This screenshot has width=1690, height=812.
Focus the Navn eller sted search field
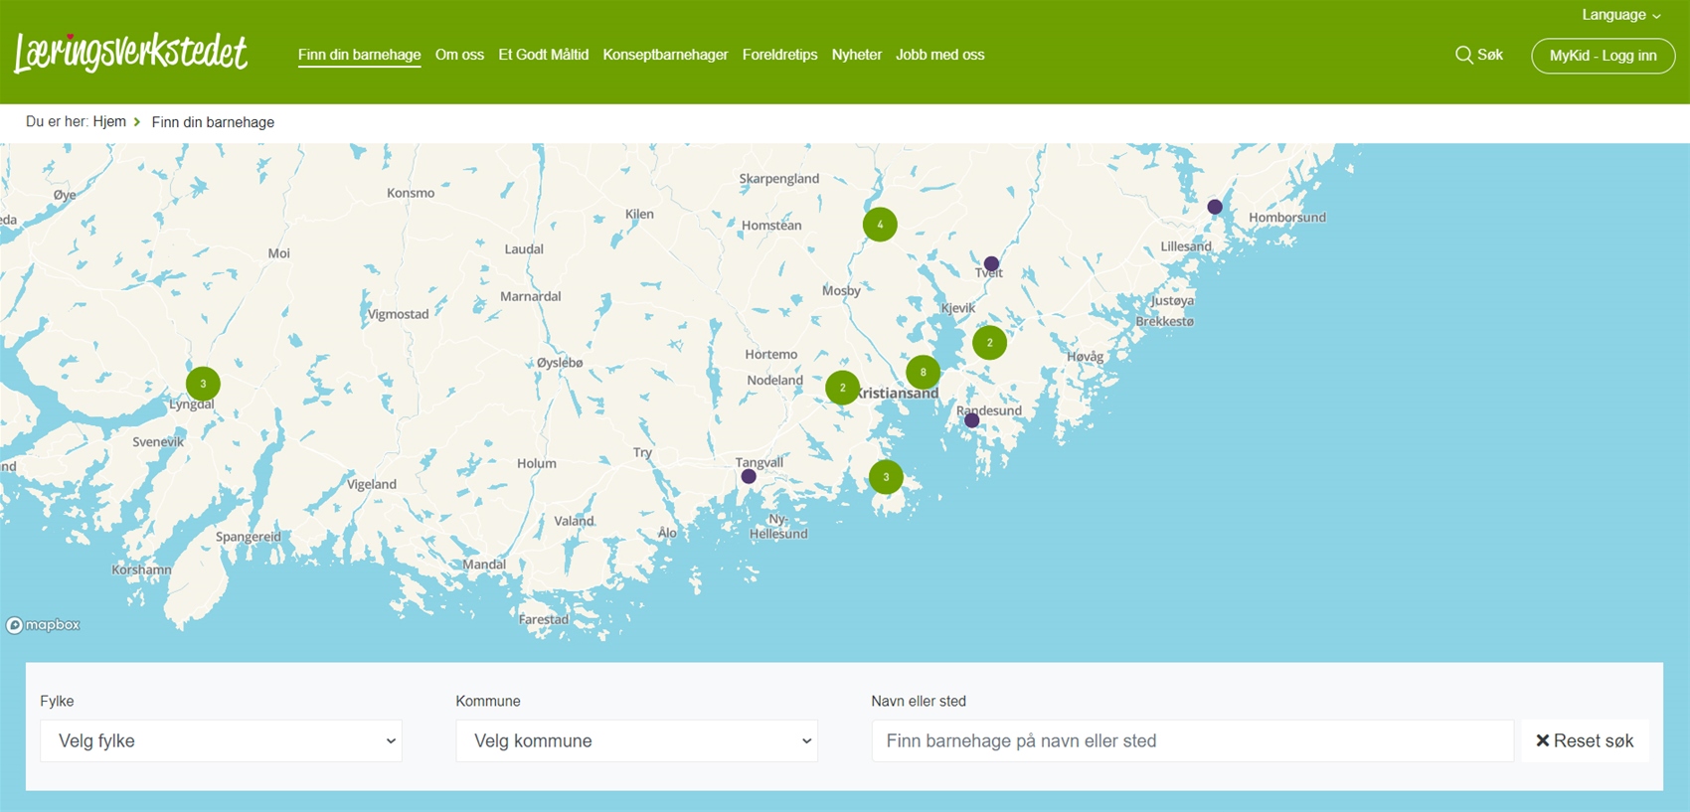click(x=1191, y=740)
